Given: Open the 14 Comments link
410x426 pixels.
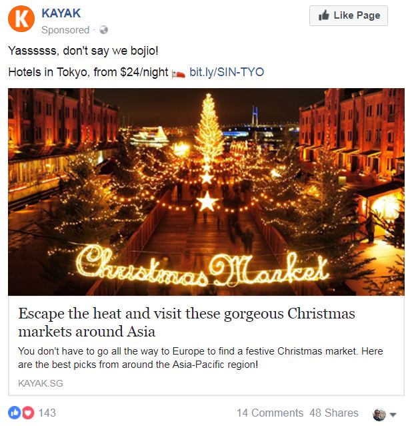Looking at the screenshot, I should pos(270,413).
